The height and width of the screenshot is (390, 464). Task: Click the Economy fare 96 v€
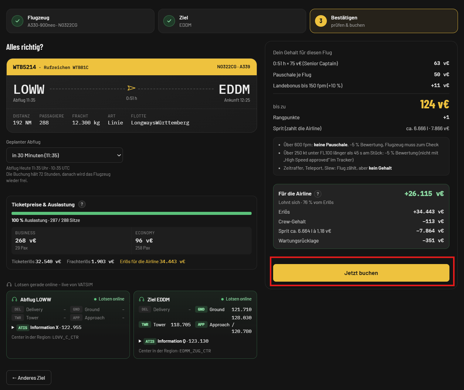point(144,240)
